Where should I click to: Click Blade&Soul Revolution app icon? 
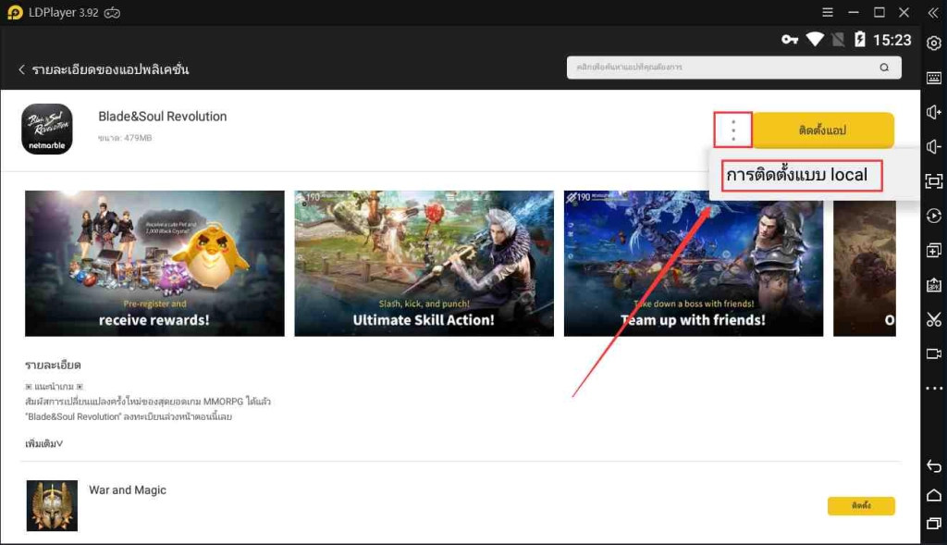(47, 129)
